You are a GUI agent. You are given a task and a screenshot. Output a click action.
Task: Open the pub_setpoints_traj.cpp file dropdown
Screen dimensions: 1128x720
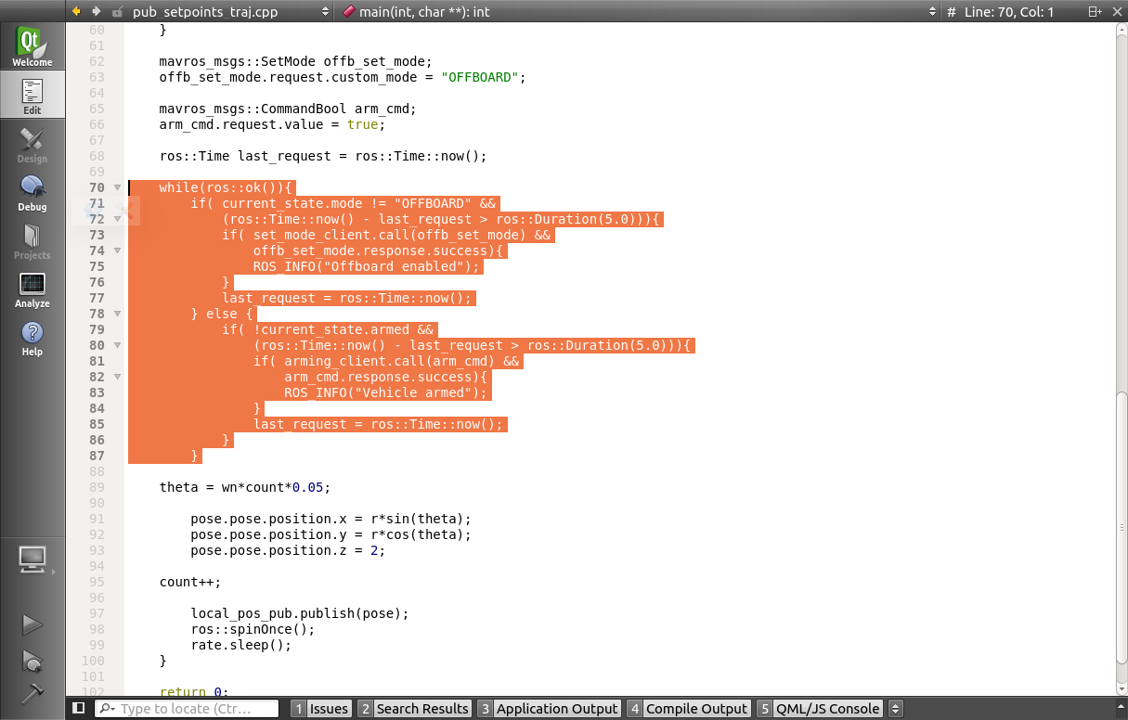[x=231, y=12]
